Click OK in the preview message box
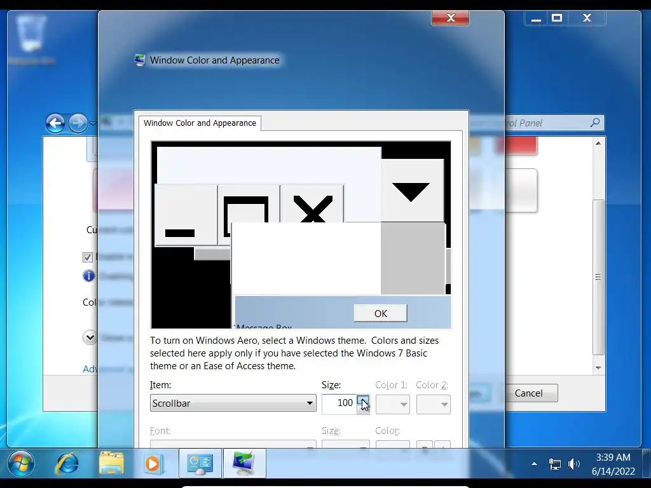Image resolution: width=651 pixels, height=488 pixels. click(x=380, y=313)
